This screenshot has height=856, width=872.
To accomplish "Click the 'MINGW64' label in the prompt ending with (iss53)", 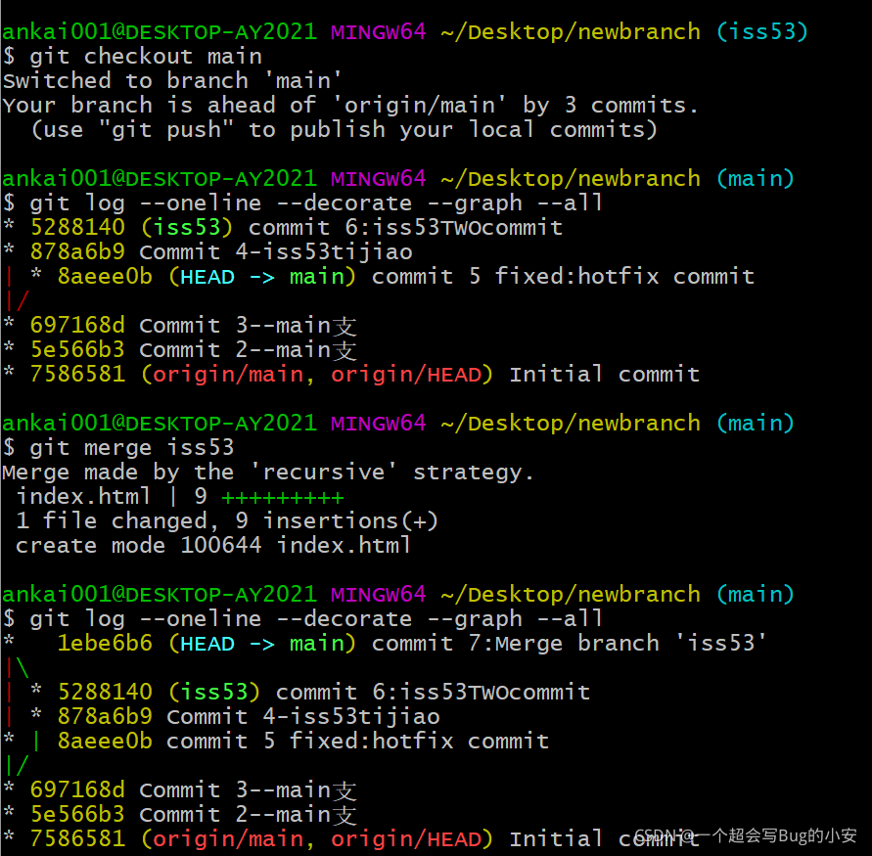I will pyautogui.click(x=378, y=31).
